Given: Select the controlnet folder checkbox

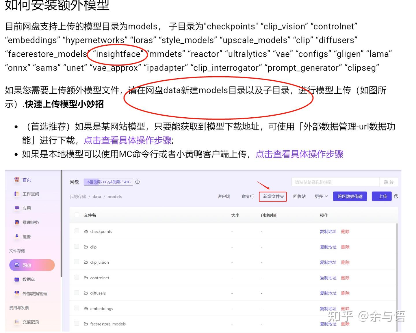Looking at the screenshot, I should pyautogui.click(x=77, y=277).
